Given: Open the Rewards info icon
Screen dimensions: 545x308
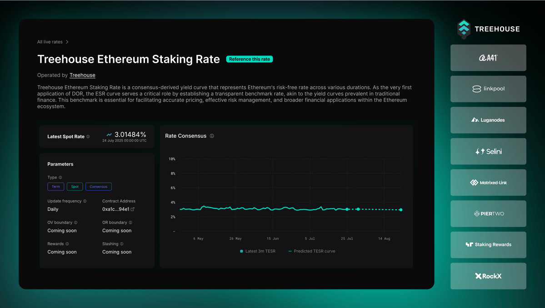Looking at the screenshot, I should tap(67, 244).
